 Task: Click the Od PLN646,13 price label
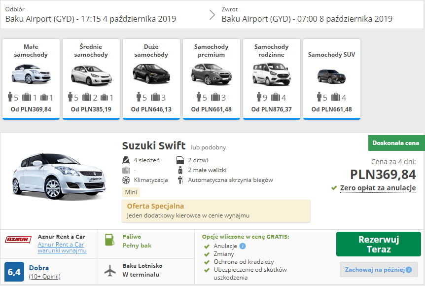pyautogui.click(x=151, y=109)
